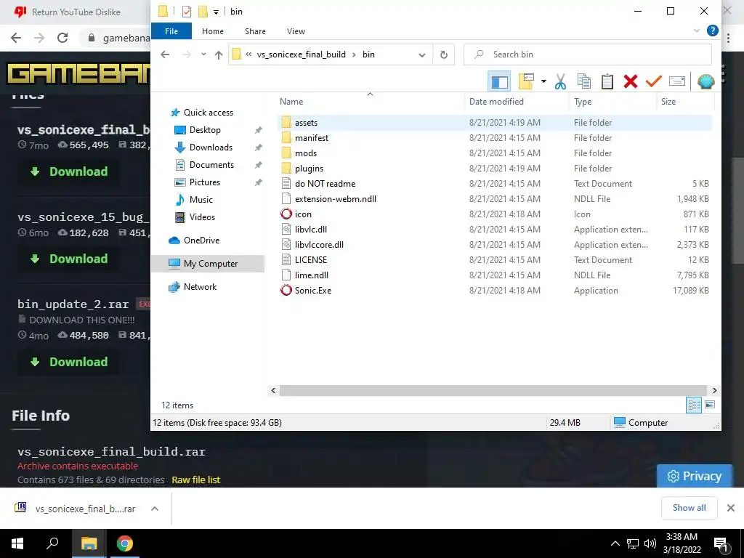
Task: Select My Computer in navigation pane
Action: point(208,264)
